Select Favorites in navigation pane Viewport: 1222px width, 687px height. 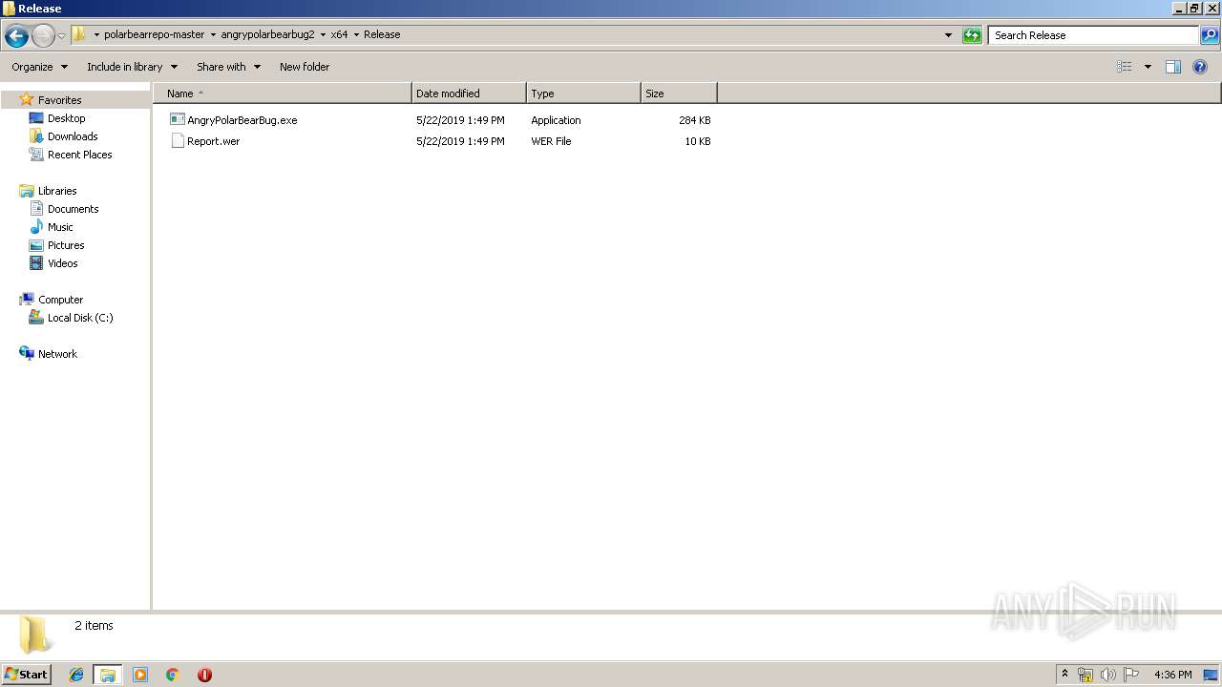pyautogui.click(x=59, y=100)
